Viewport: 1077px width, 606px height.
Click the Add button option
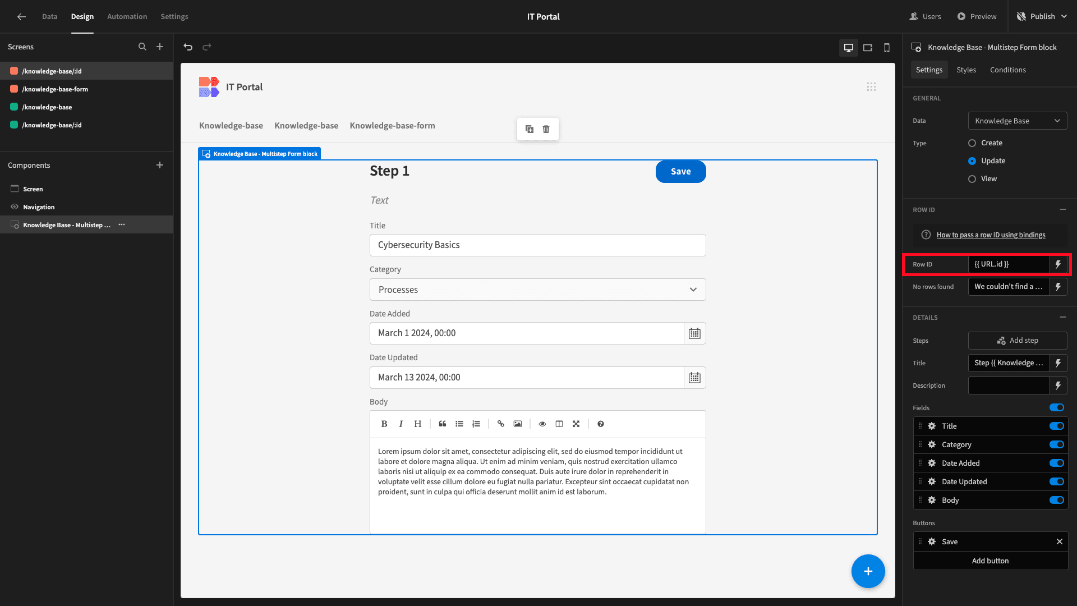coord(990,561)
